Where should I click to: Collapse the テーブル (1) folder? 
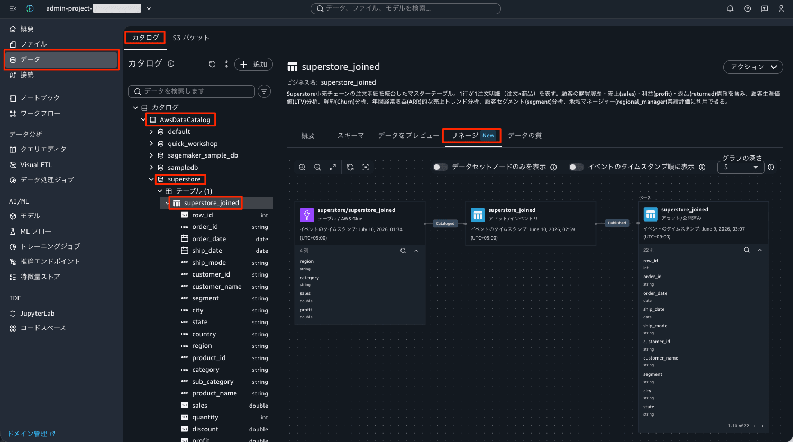tap(160, 191)
